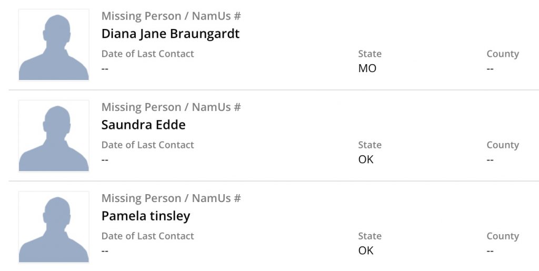Click the Date of Last Contact label under Saundra Edde

tap(147, 145)
